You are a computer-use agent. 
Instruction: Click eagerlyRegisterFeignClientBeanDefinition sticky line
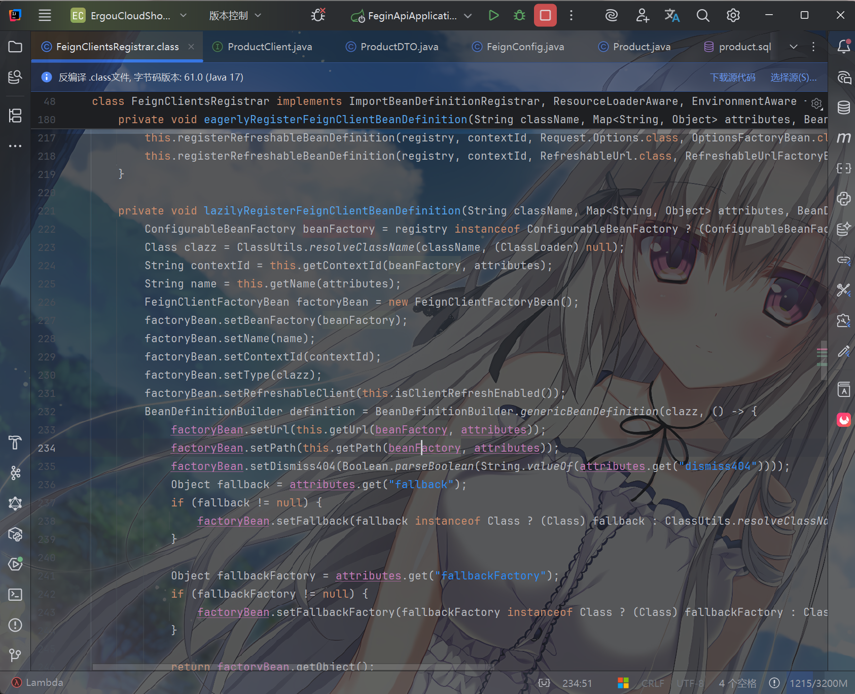(x=335, y=120)
